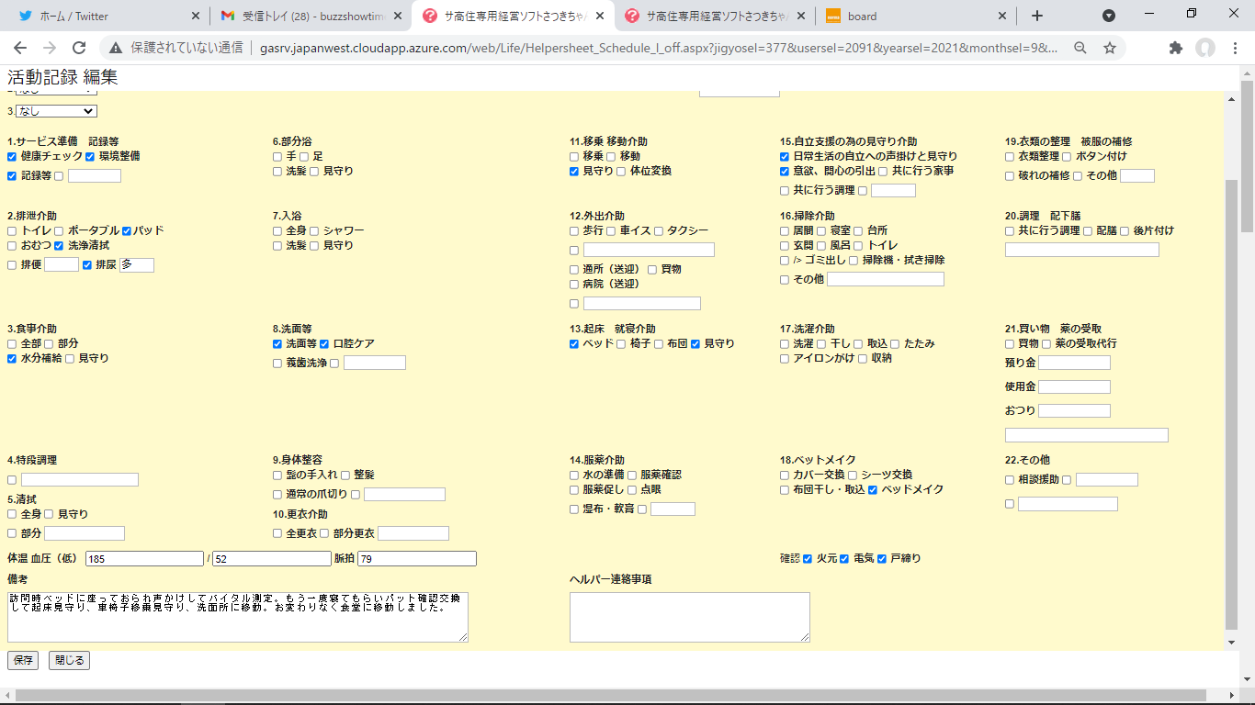
Task: Check the トイレ checkbox under 排泄介助
Action: pos(12,231)
